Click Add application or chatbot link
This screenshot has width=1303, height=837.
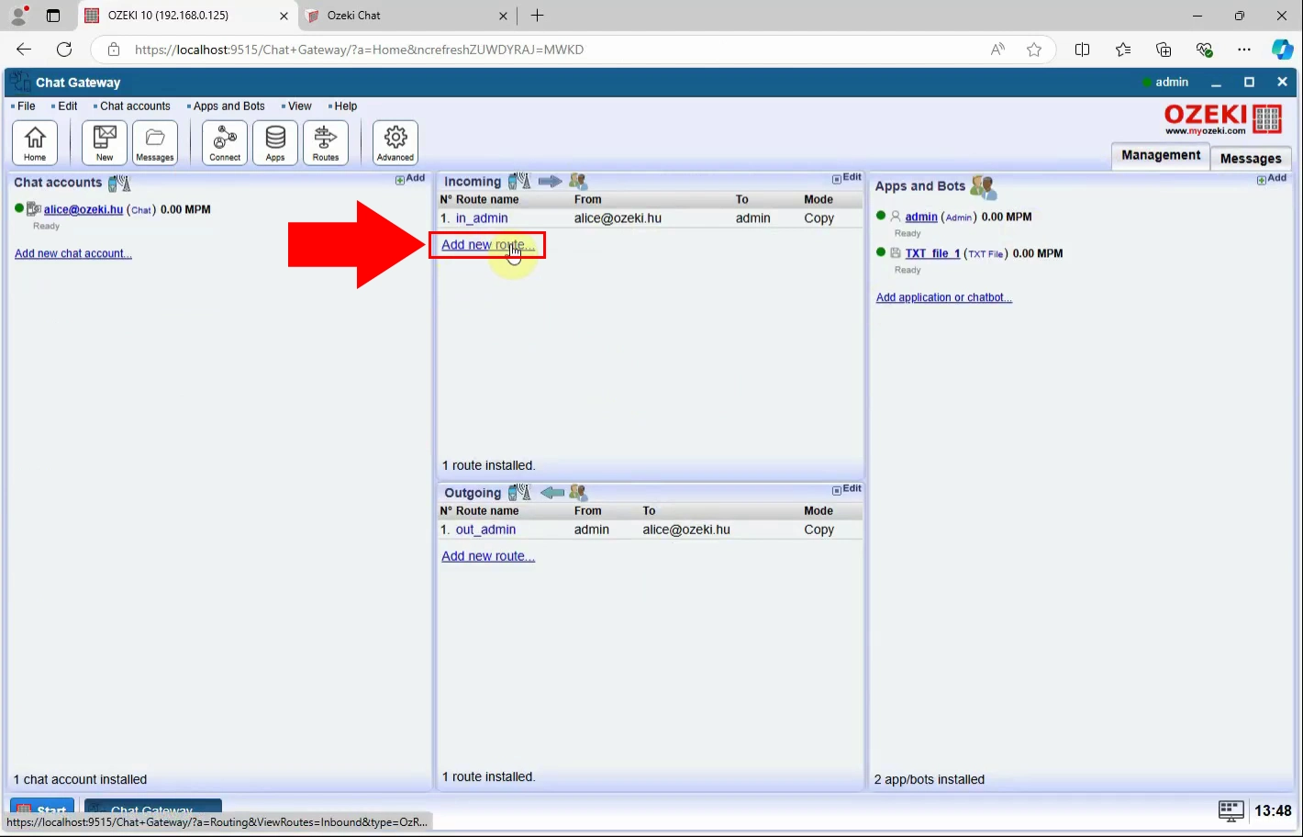point(944,297)
